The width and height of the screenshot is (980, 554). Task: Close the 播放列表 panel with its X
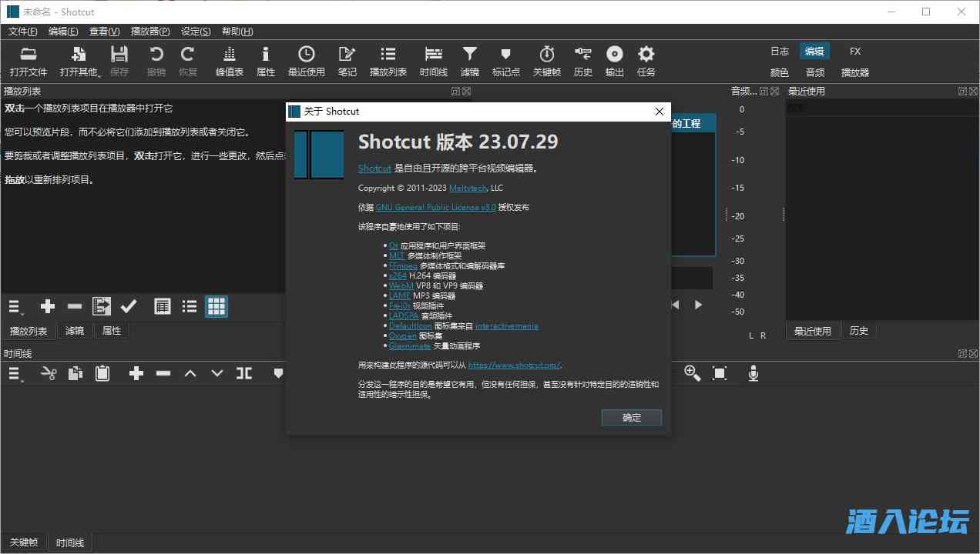click(466, 92)
